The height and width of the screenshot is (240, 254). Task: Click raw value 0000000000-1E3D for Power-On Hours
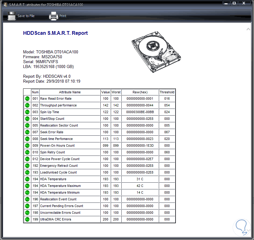point(140,145)
